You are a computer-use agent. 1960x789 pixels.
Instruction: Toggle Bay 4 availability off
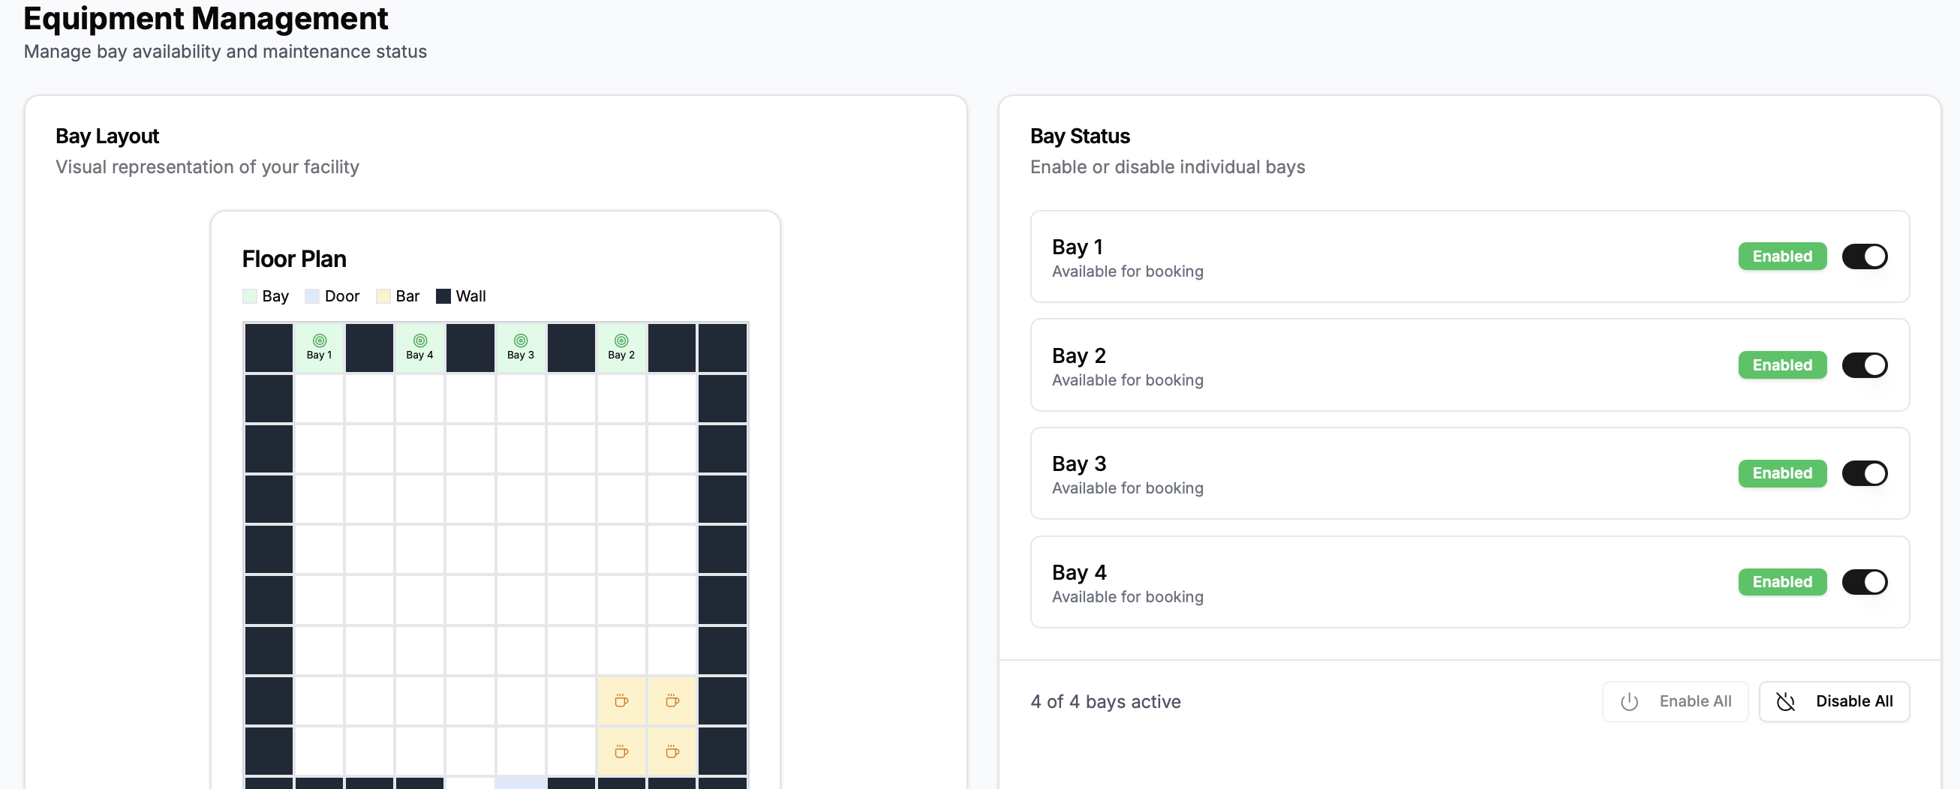coord(1865,581)
